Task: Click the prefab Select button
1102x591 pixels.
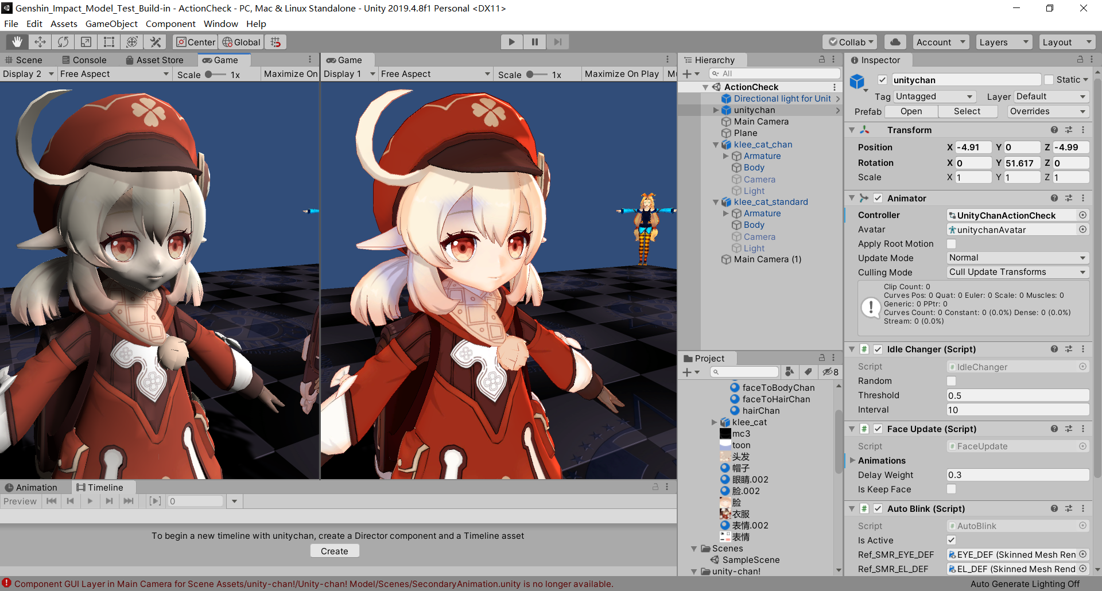Action: [967, 111]
